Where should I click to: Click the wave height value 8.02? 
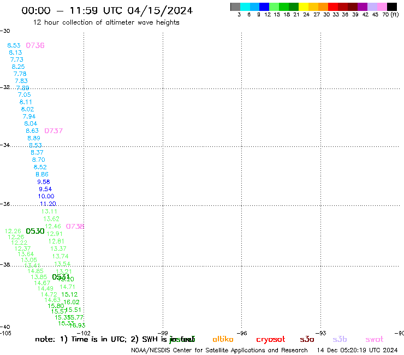27,109
